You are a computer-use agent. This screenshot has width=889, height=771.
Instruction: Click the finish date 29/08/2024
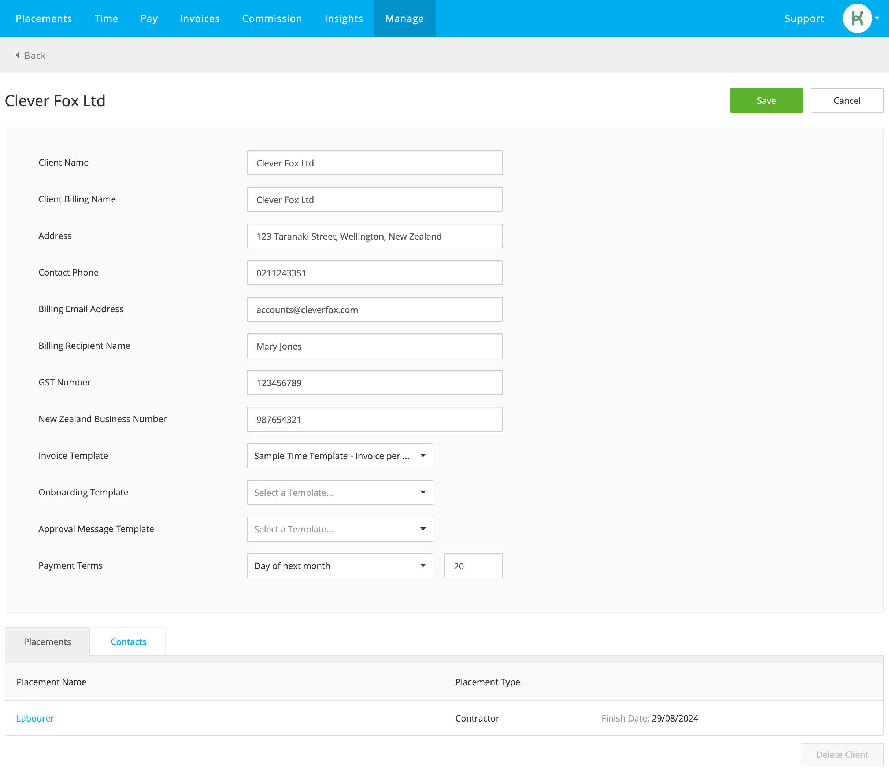(x=674, y=718)
